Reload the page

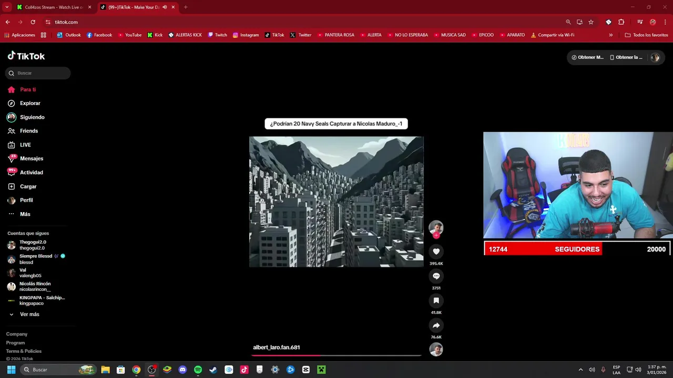(x=33, y=22)
